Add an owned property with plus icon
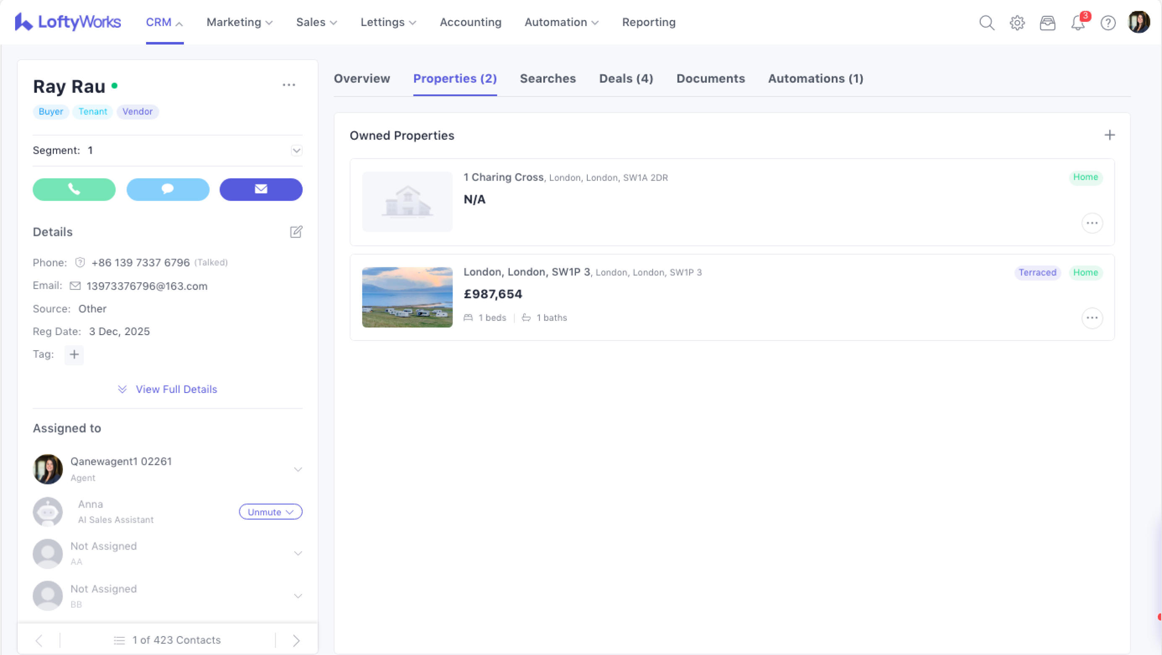Screen dimensions: 1162x655 tap(1109, 135)
